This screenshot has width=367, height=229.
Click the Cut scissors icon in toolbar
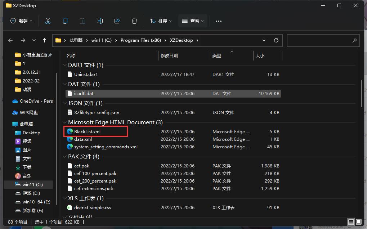click(x=48, y=21)
